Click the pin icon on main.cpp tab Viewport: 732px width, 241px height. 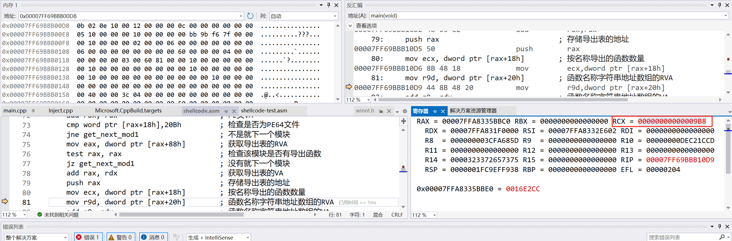click(x=33, y=111)
